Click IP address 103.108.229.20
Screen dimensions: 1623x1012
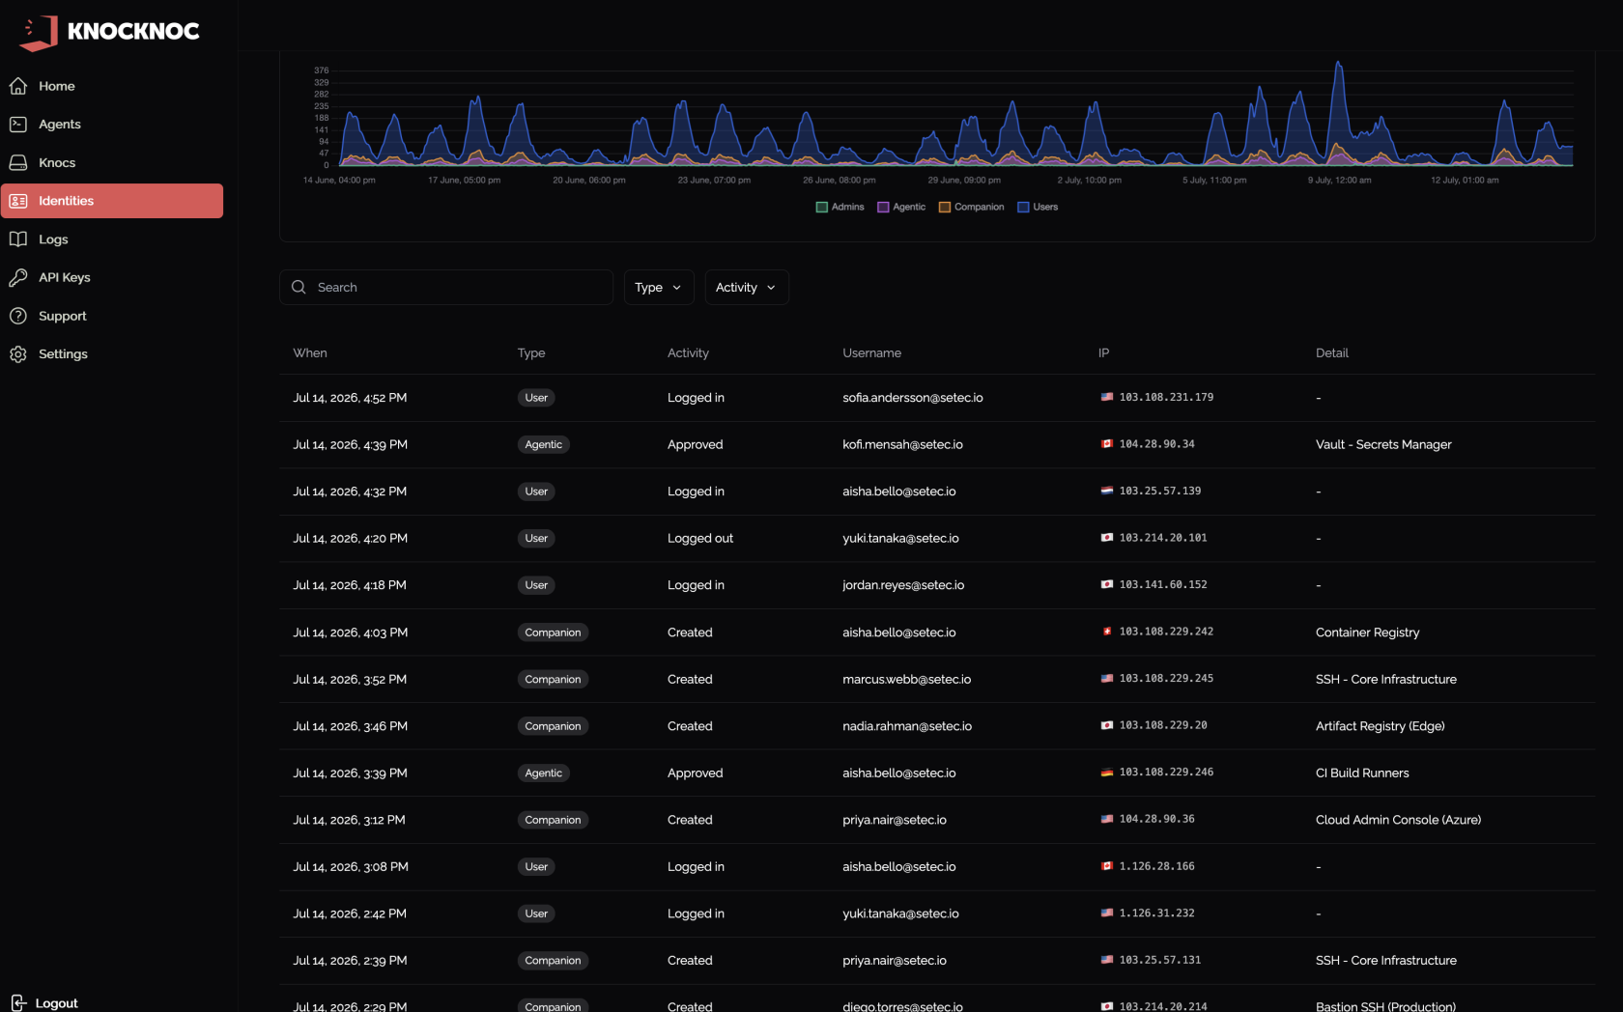[x=1163, y=725]
